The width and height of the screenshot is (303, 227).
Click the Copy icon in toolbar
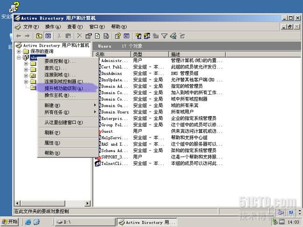point(68,36)
